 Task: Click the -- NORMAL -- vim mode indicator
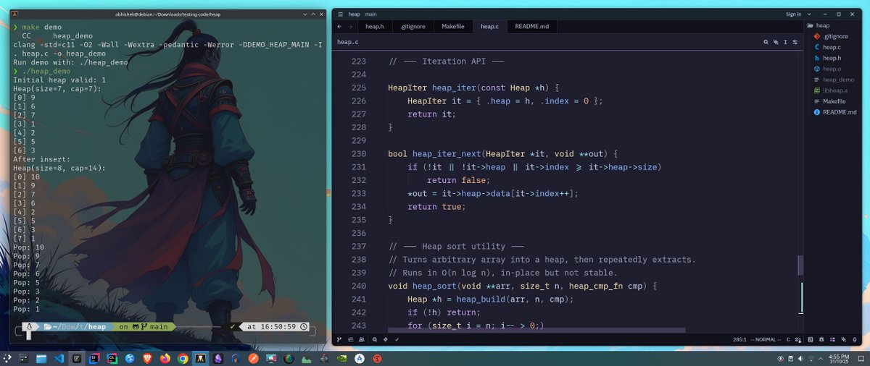(765, 339)
